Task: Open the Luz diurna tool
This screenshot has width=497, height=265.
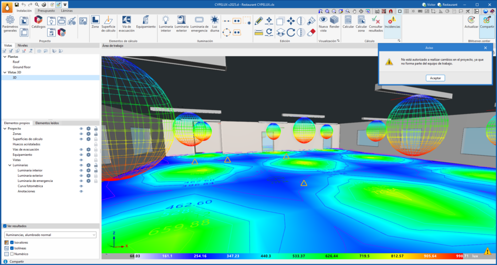Action: point(215,22)
